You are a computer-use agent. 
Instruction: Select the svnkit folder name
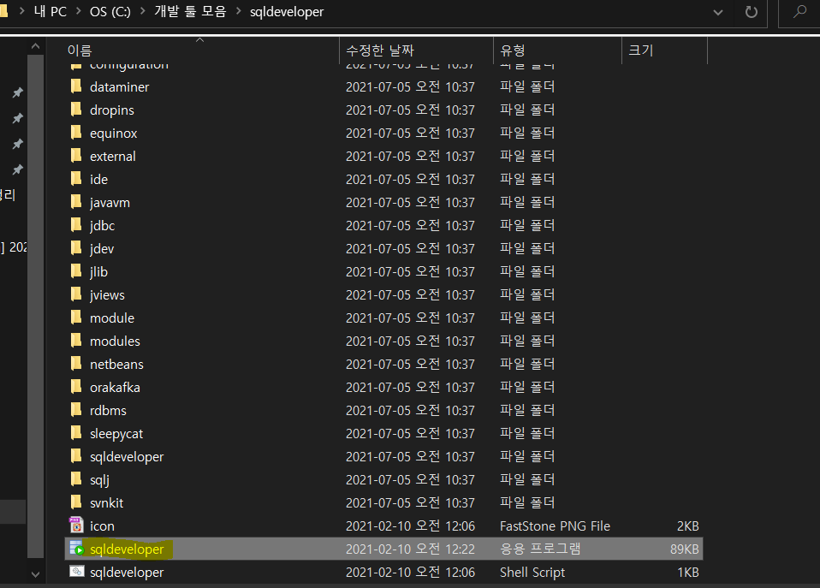[x=107, y=502]
